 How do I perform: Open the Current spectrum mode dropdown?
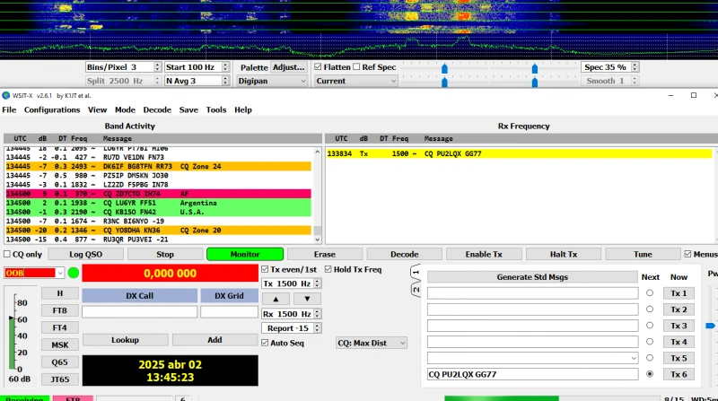point(355,81)
